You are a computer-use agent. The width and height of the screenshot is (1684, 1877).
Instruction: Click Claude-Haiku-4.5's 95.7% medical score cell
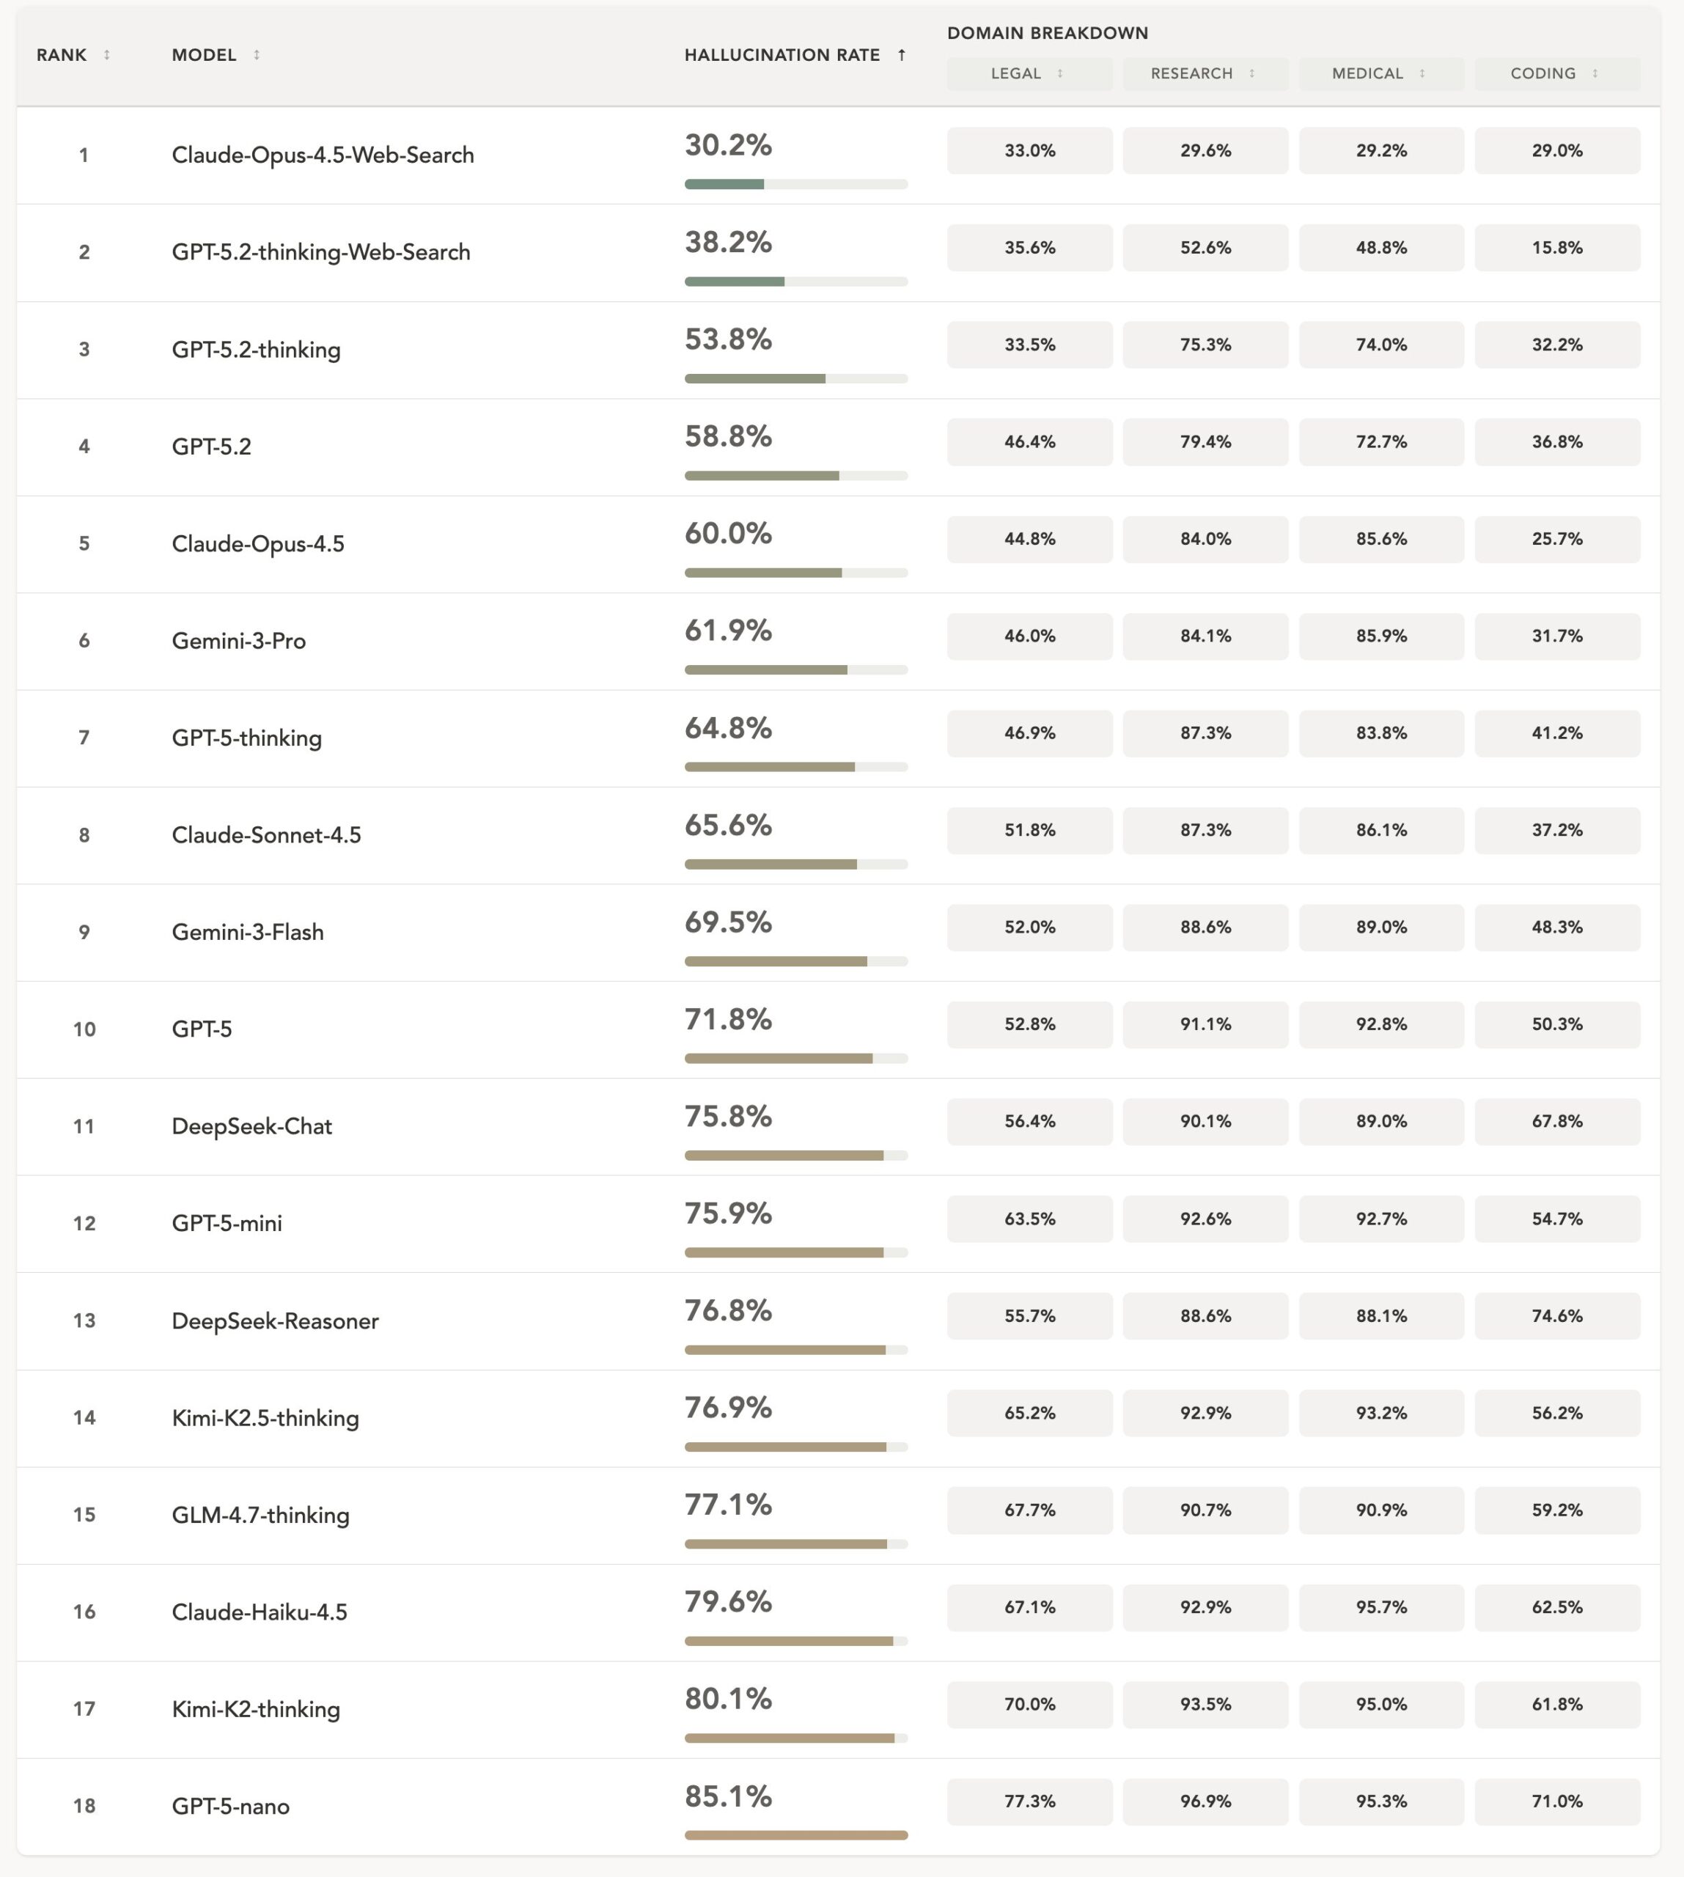coord(1380,1606)
